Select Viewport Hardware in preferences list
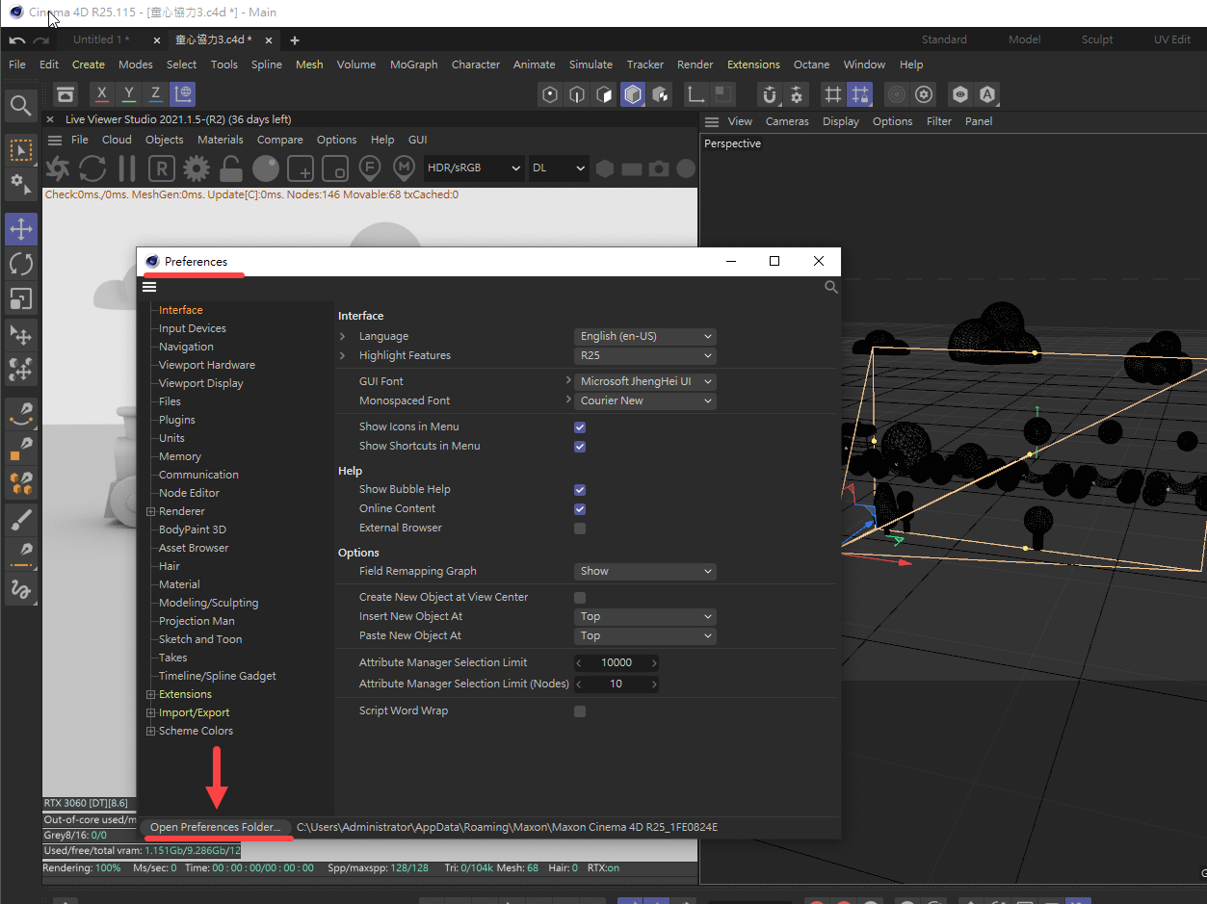Screen dimensions: 1207x904 (x=207, y=365)
